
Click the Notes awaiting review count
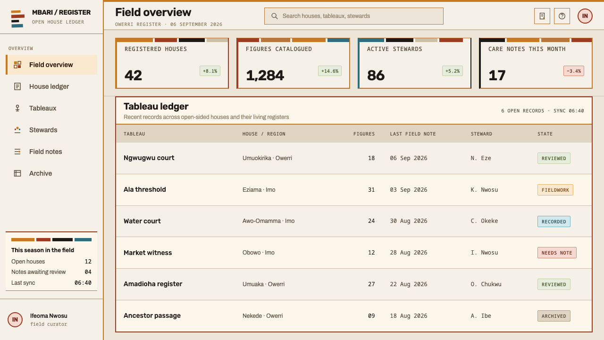click(88, 272)
